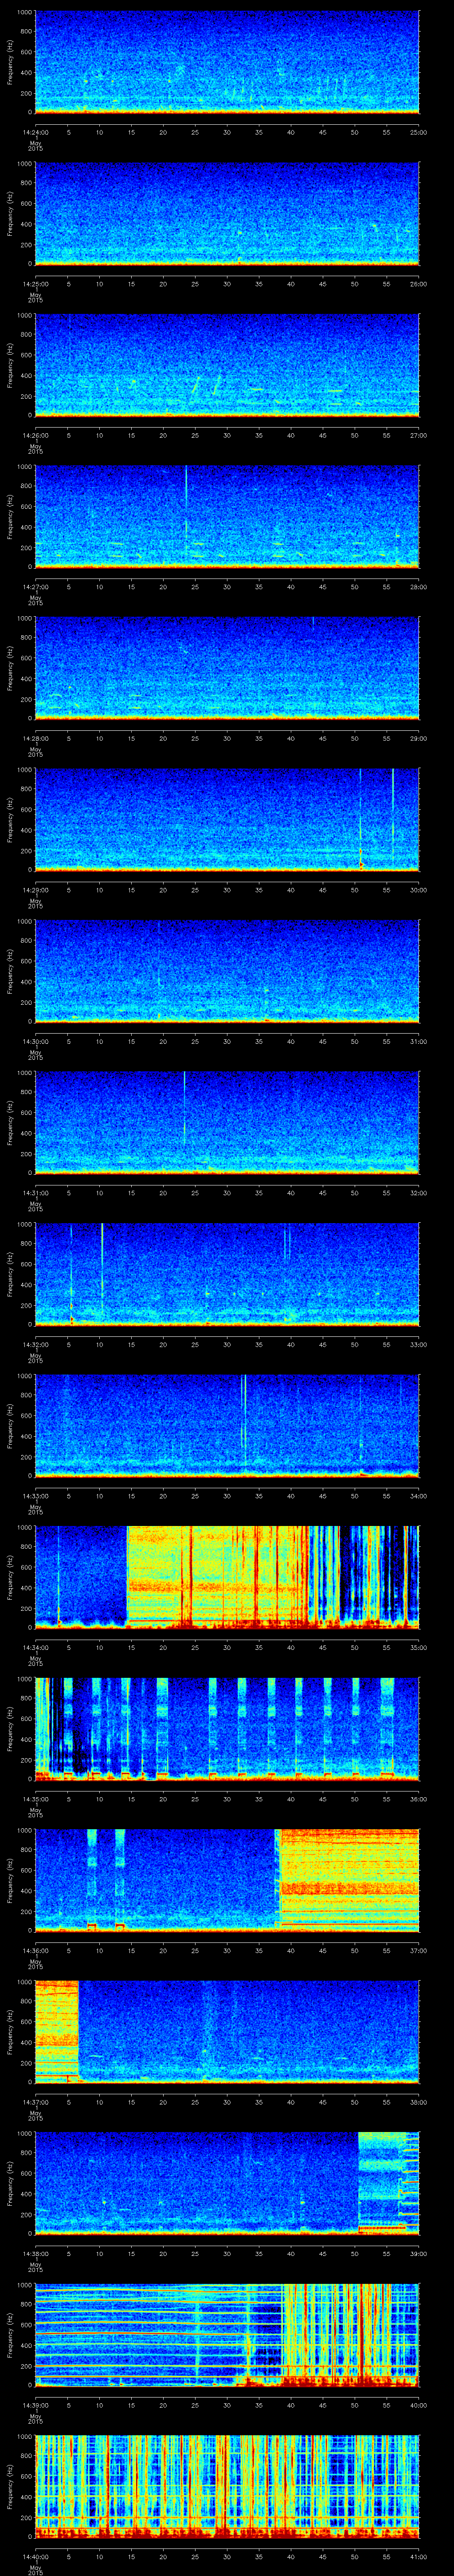The height and width of the screenshot is (2576, 454).
Task: Click the 36:00 end time label
Action: 418,1799
